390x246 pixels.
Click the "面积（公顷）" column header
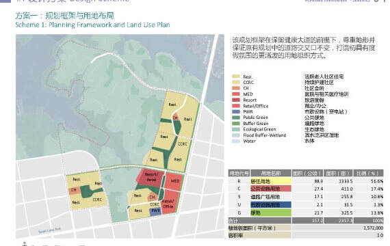click(308, 173)
